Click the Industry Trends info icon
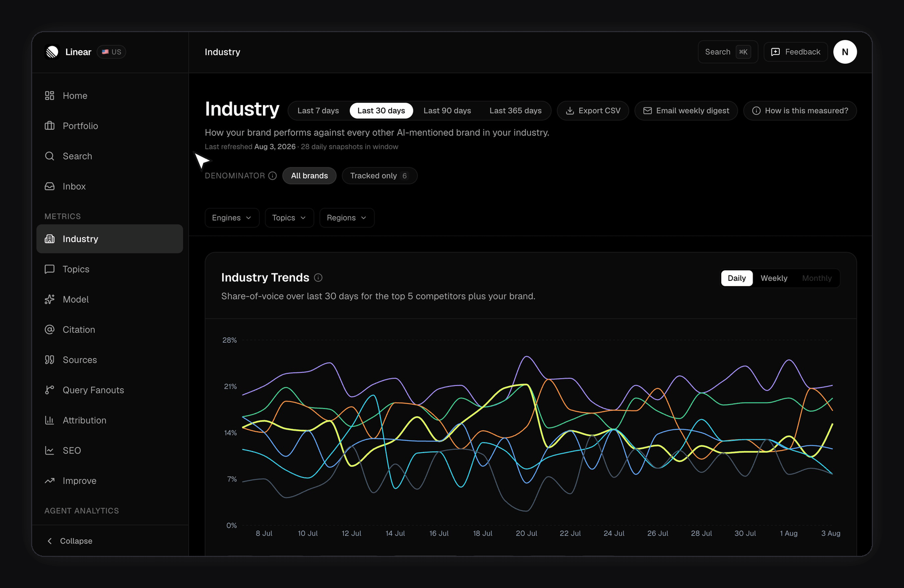 pos(318,277)
